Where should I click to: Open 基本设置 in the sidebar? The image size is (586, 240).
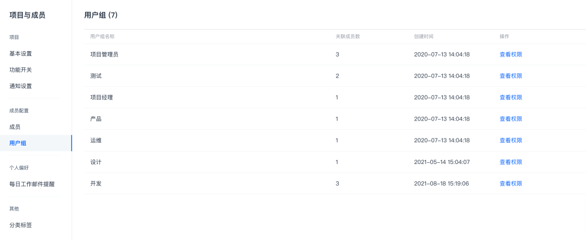point(21,54)
